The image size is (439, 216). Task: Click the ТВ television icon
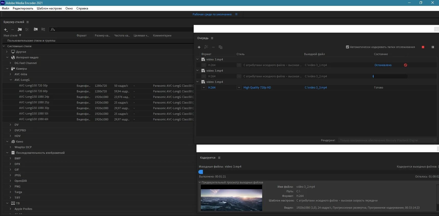[x=13, y=203]
